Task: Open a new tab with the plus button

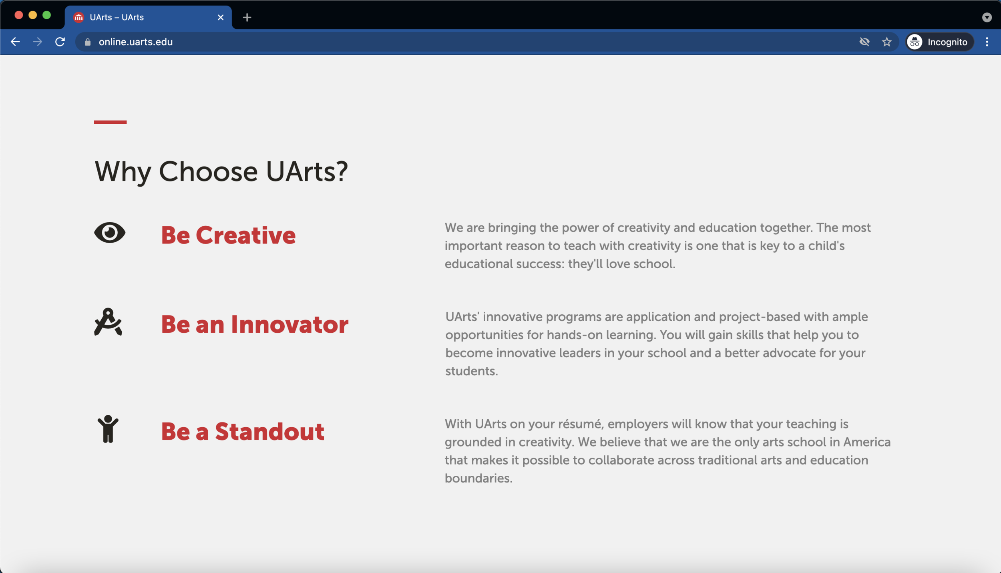Action: pos(247,17)
